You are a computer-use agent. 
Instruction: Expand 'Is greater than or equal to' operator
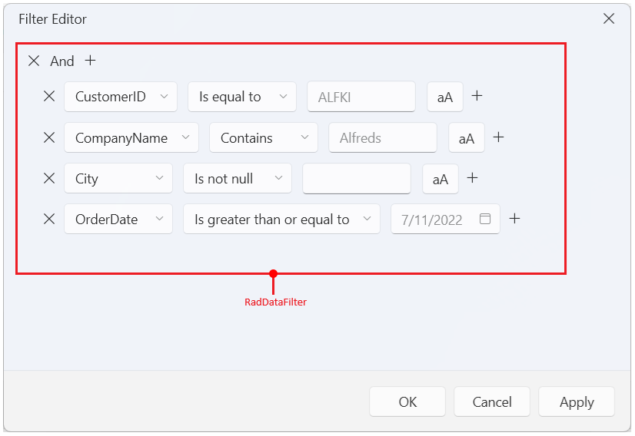281,219
